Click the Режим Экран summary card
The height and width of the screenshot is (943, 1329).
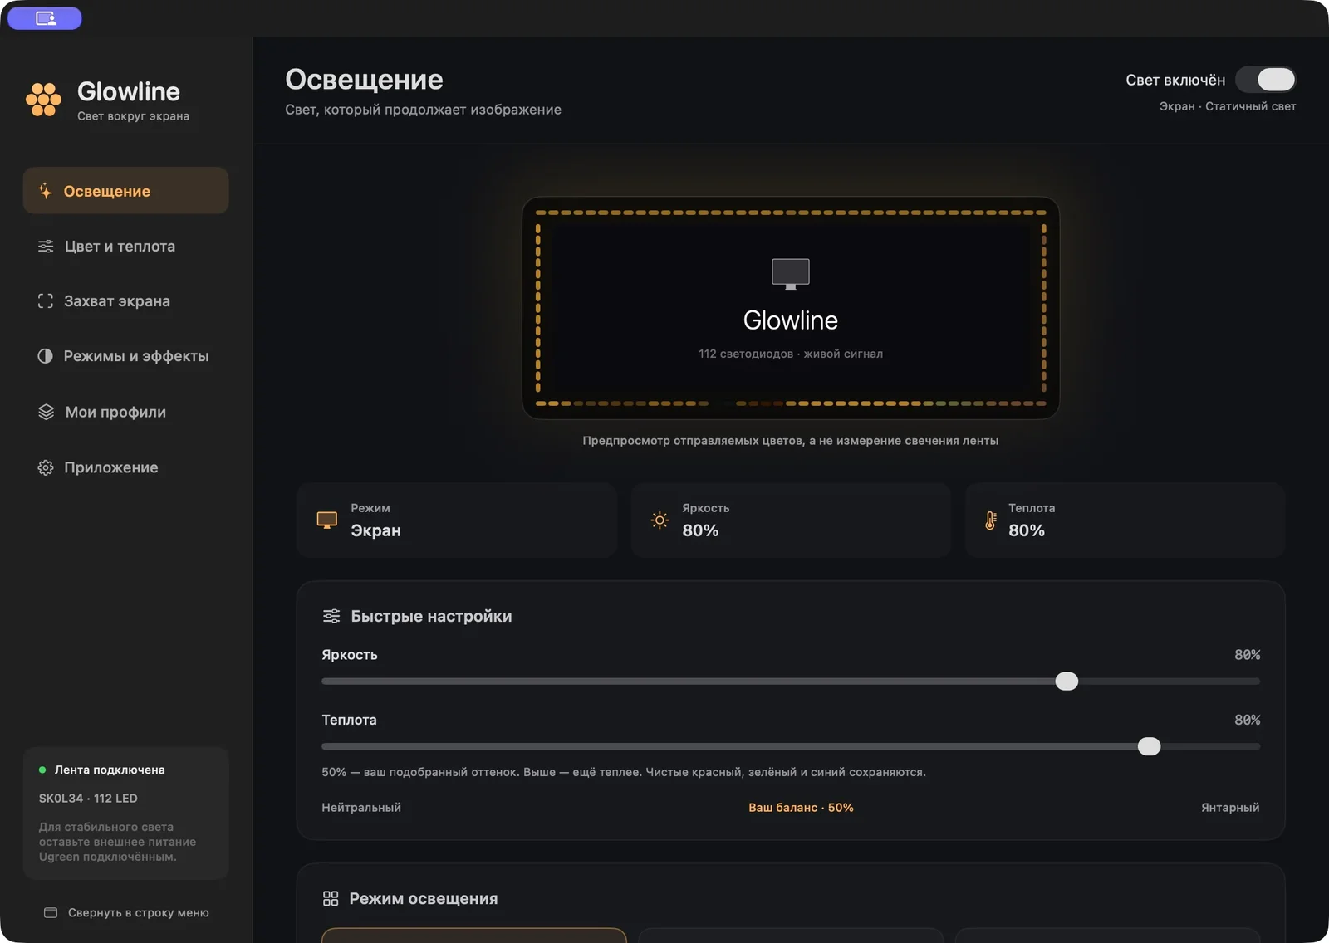coord(457,520)
